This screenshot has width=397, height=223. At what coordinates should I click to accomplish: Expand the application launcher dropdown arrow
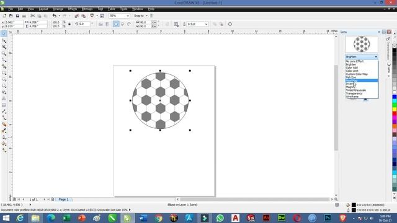point(97,15)
